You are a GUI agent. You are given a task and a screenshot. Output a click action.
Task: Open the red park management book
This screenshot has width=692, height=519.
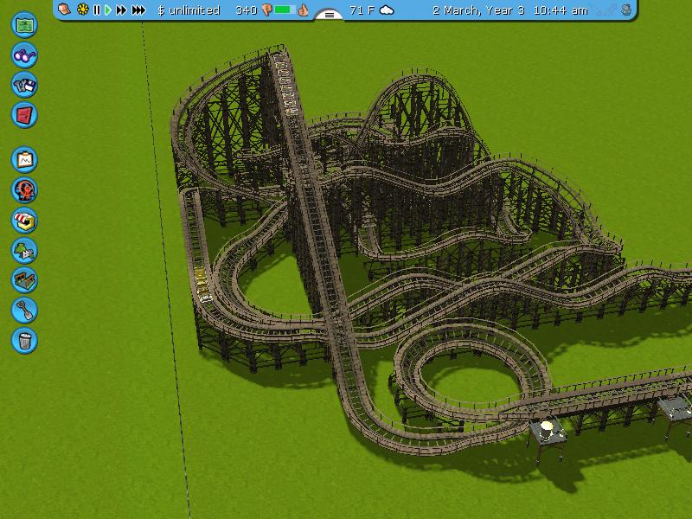pyautogui.click(x=24, y=115)
